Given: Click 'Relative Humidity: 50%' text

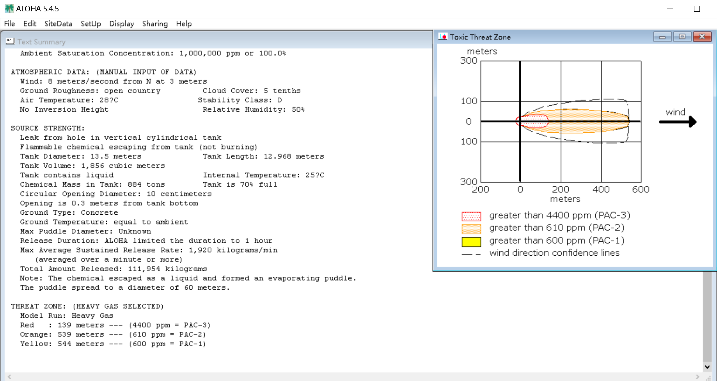Looking at the screenshot, I should coord(254,109).
